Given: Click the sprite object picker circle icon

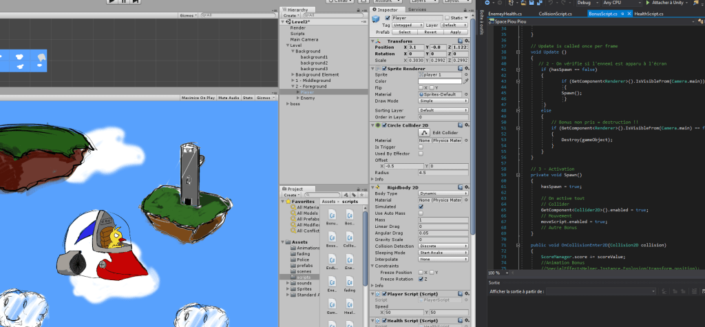Looking at the screenshot, I should (466, 74).
